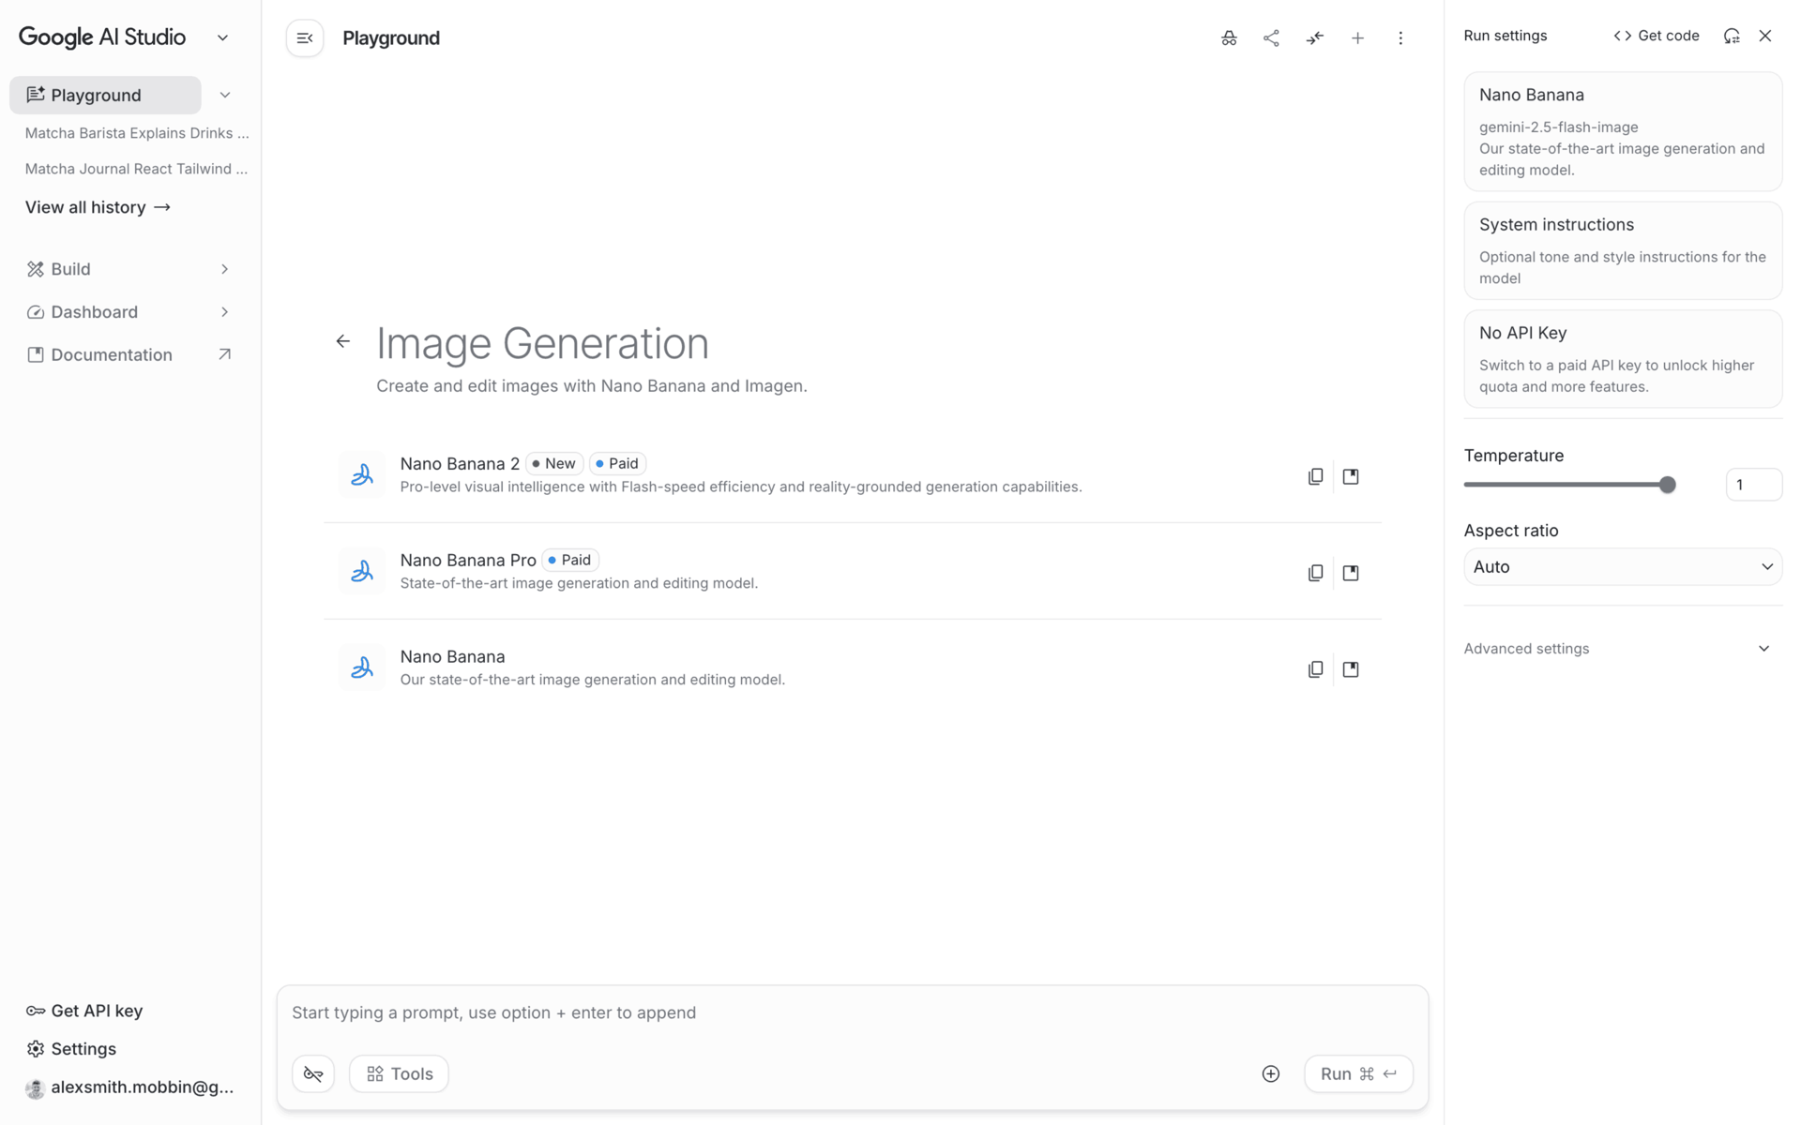
Task: Open Matcha Journal React Tailwind chat
Action: click(x=137, y=169)
